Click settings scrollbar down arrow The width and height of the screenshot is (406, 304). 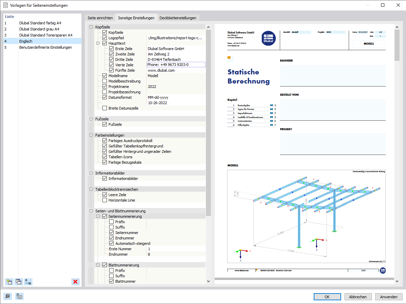coord(208,281)
